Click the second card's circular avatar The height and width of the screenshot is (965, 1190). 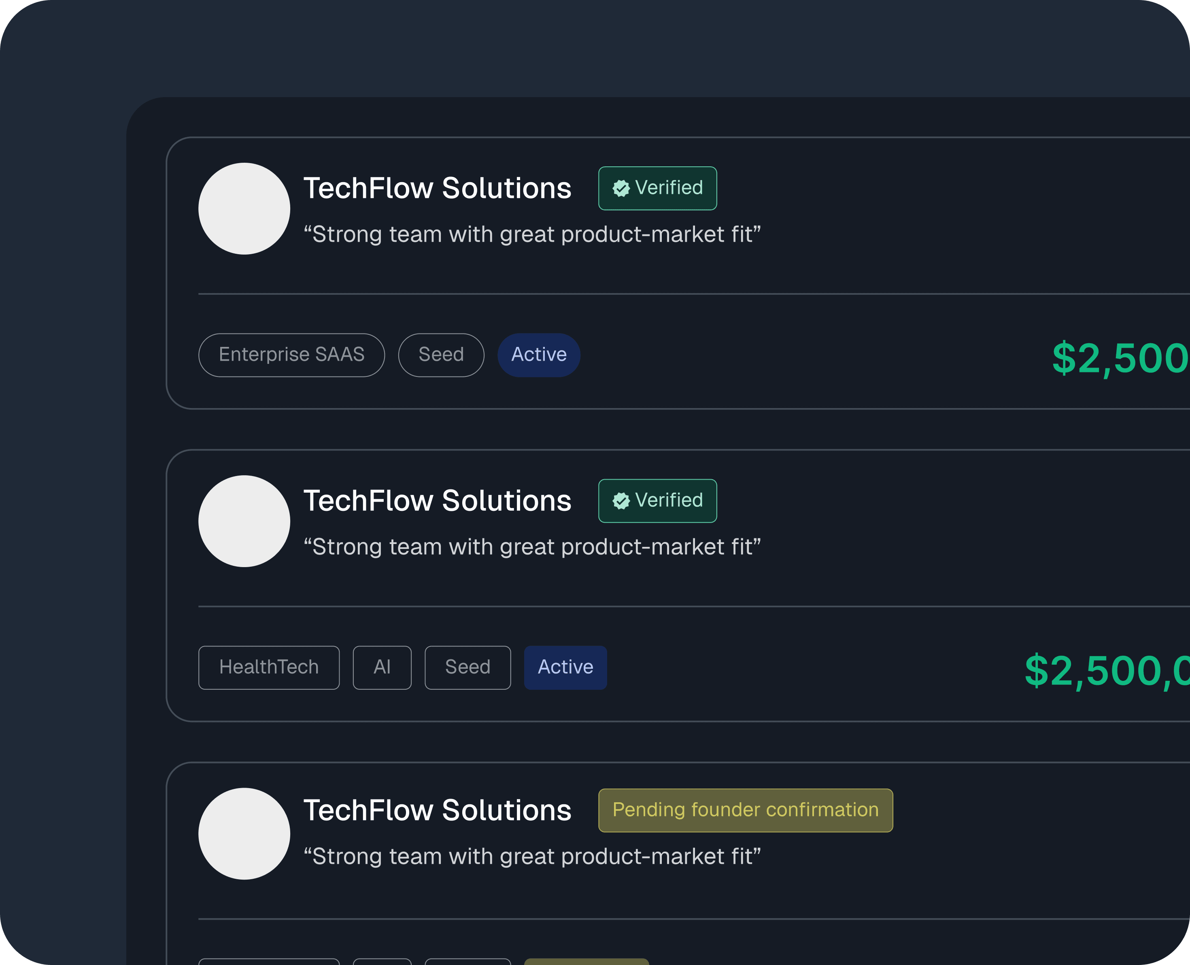tap(244, 521)
